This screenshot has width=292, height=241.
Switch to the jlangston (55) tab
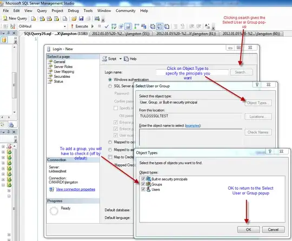(121, 34)
